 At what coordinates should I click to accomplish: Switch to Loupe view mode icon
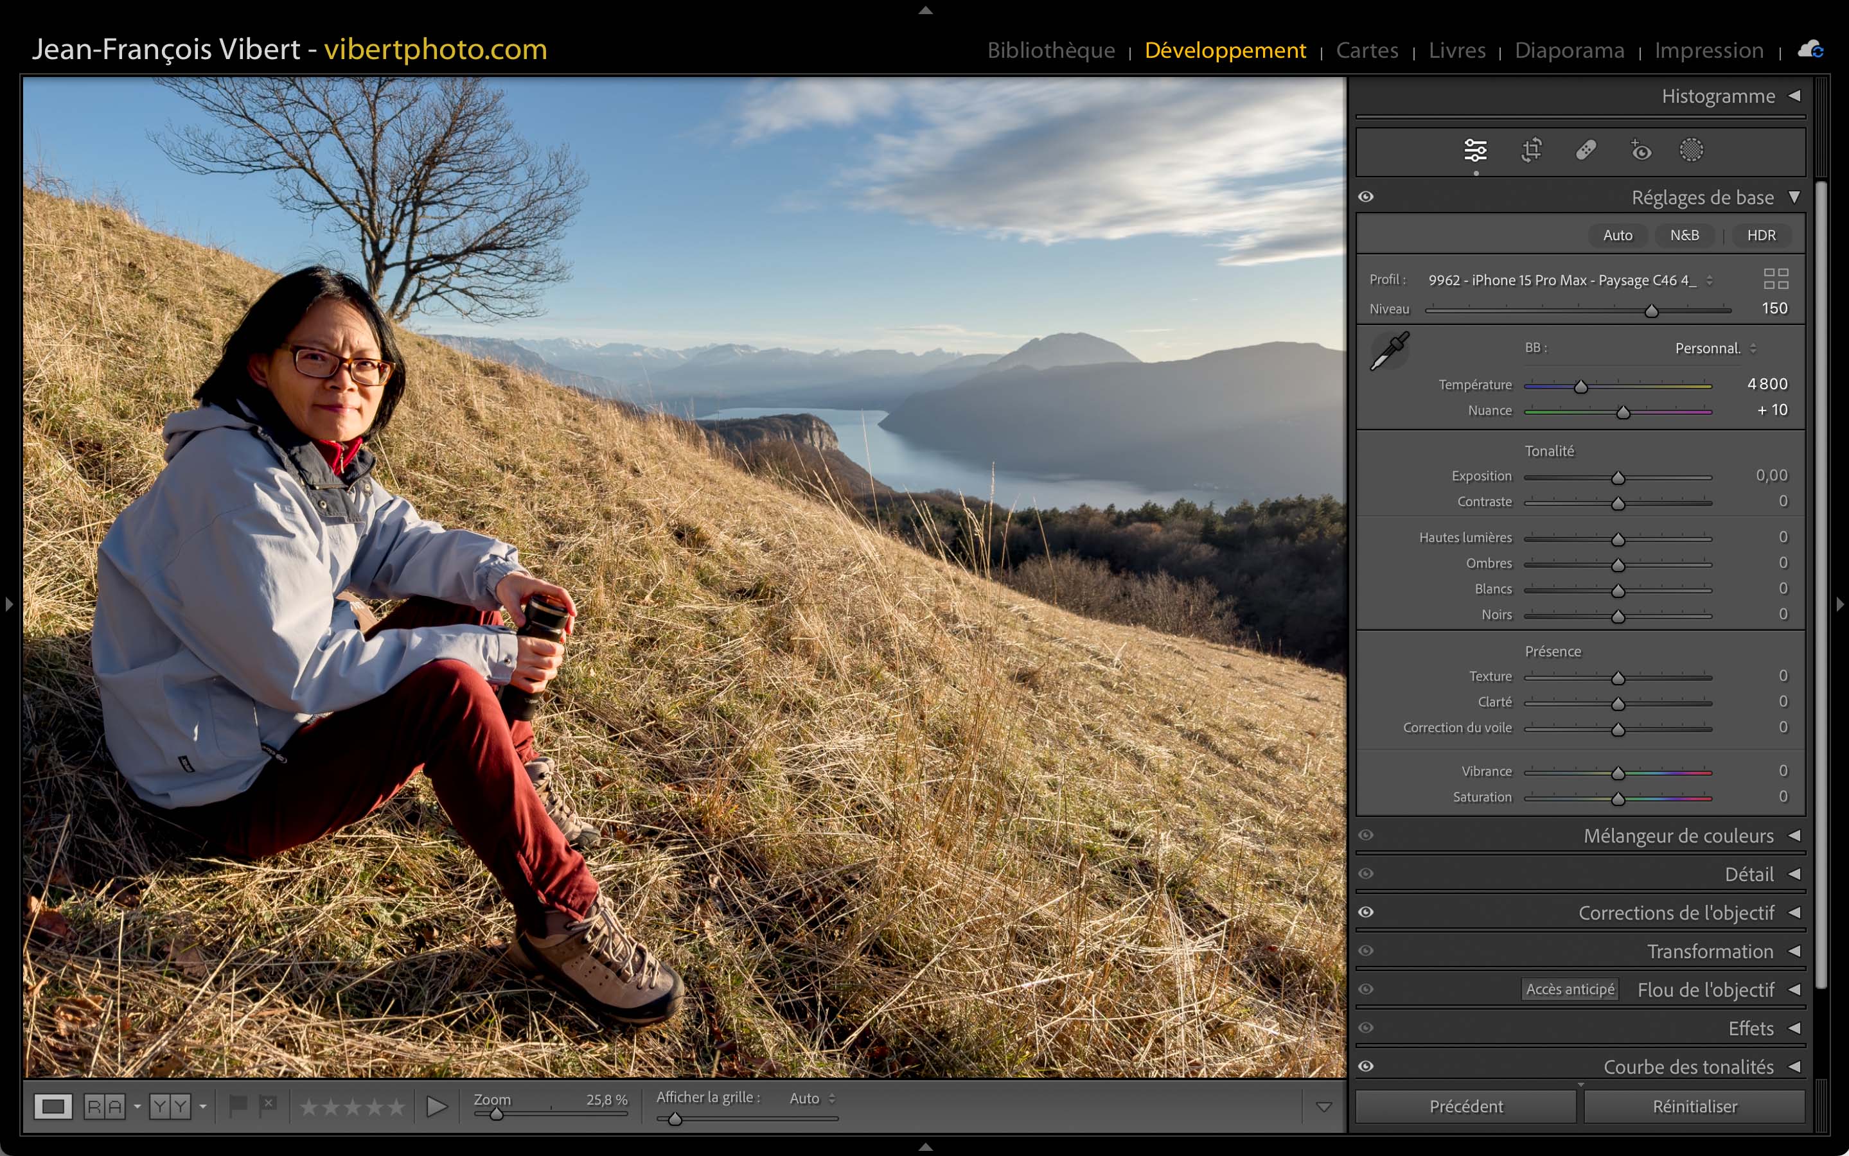[53, 1107]
